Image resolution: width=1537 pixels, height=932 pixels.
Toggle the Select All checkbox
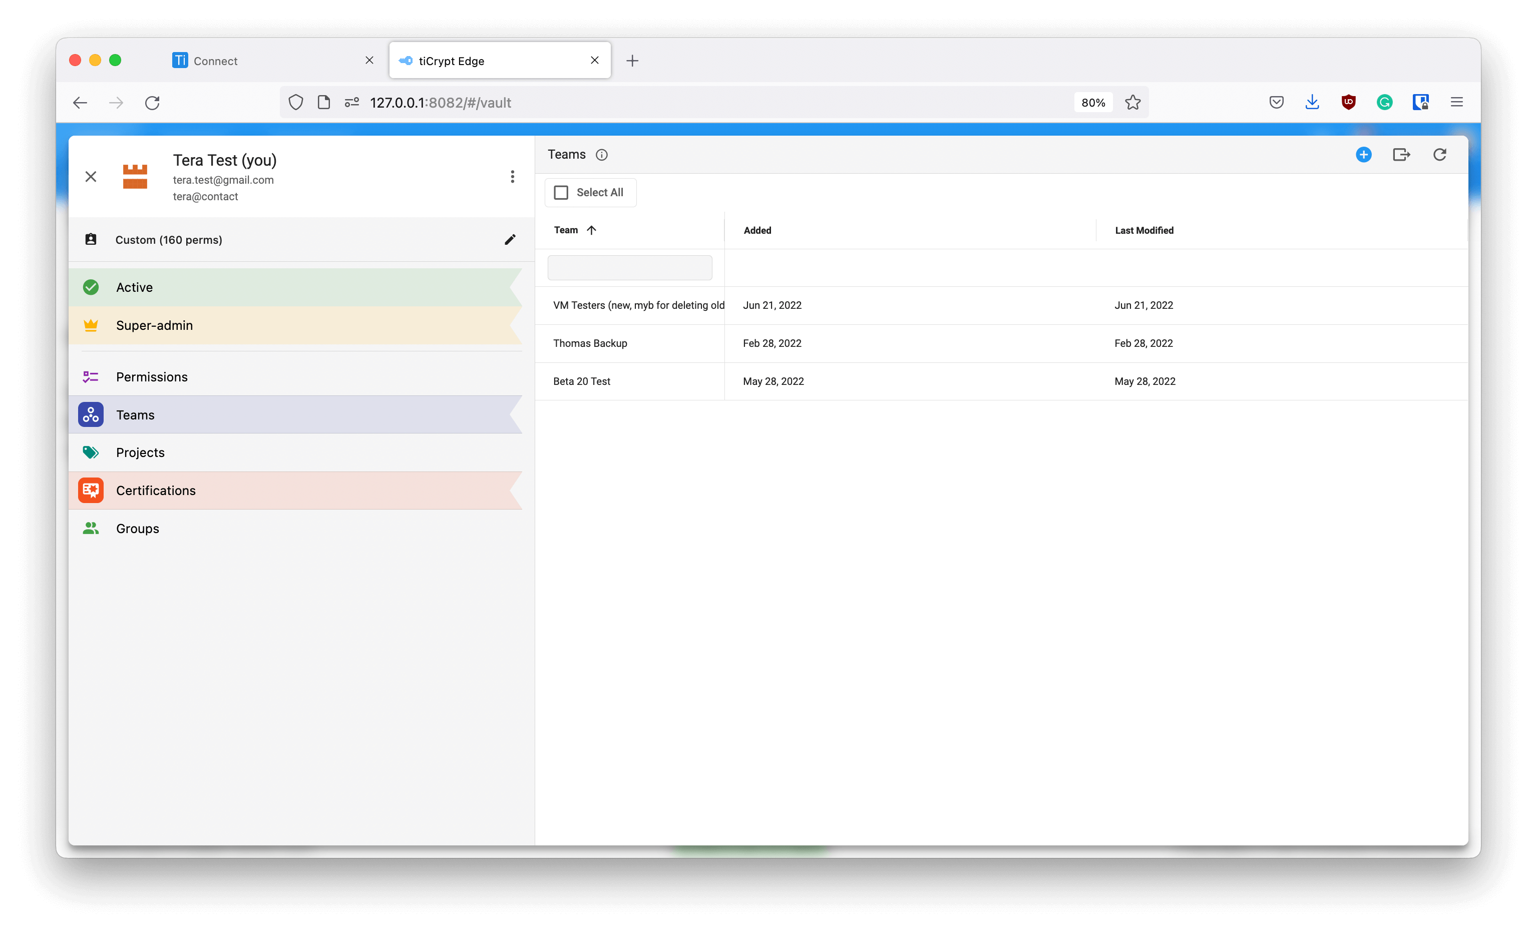(x=561, y=192)
